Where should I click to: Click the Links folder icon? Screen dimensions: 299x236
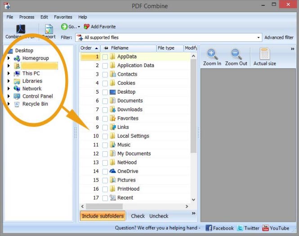(113, 127)
